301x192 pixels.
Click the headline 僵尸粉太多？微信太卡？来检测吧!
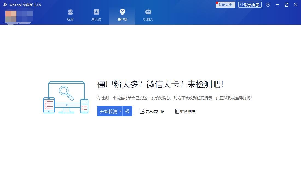click(x=160, y=84)
